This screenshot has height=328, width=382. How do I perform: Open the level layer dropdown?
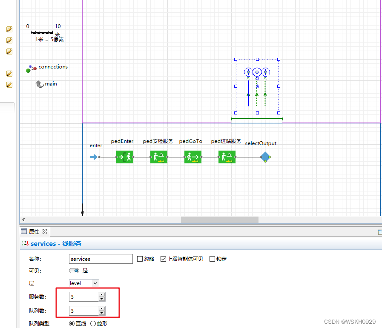click(84, 283)
